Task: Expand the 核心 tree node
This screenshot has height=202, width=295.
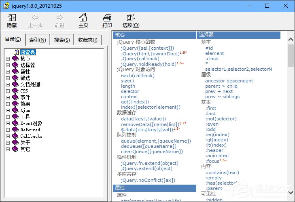Action: pyautogui.click(x=8, y=59)
